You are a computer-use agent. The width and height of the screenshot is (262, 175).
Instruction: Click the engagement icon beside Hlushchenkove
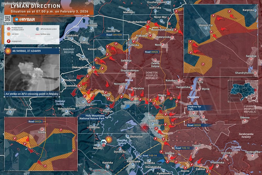coord(149,22)
